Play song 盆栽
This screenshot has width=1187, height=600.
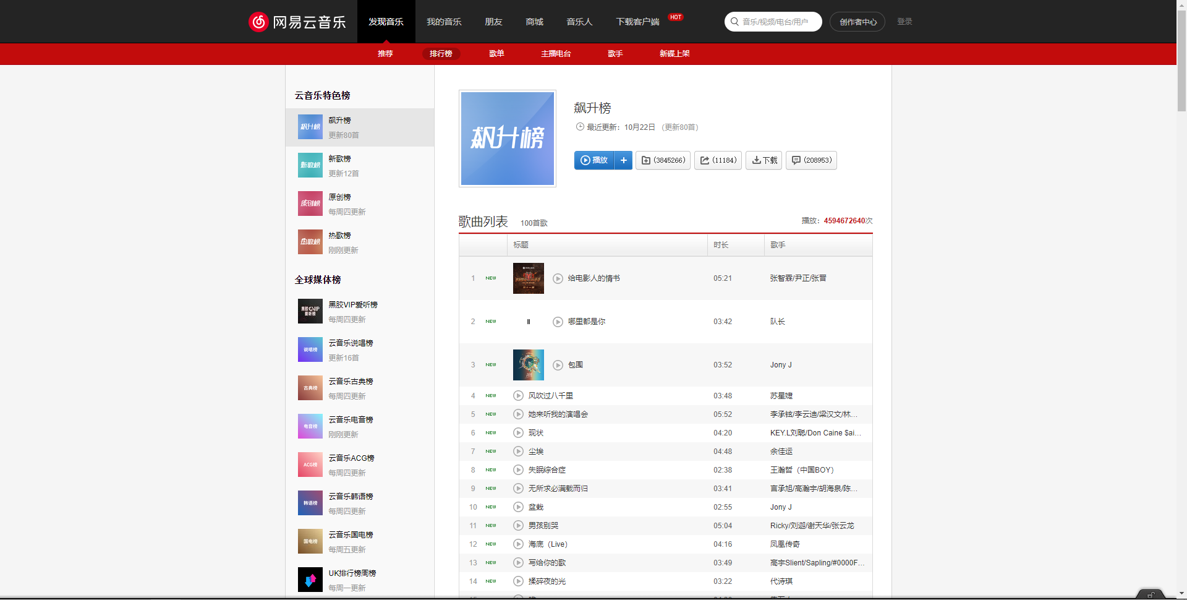(x=519, y=507)
